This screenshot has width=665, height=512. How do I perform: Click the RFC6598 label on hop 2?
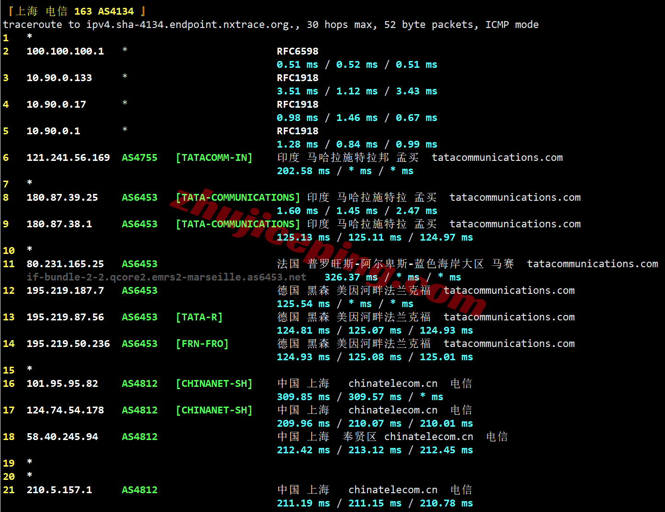coord(297,51)
